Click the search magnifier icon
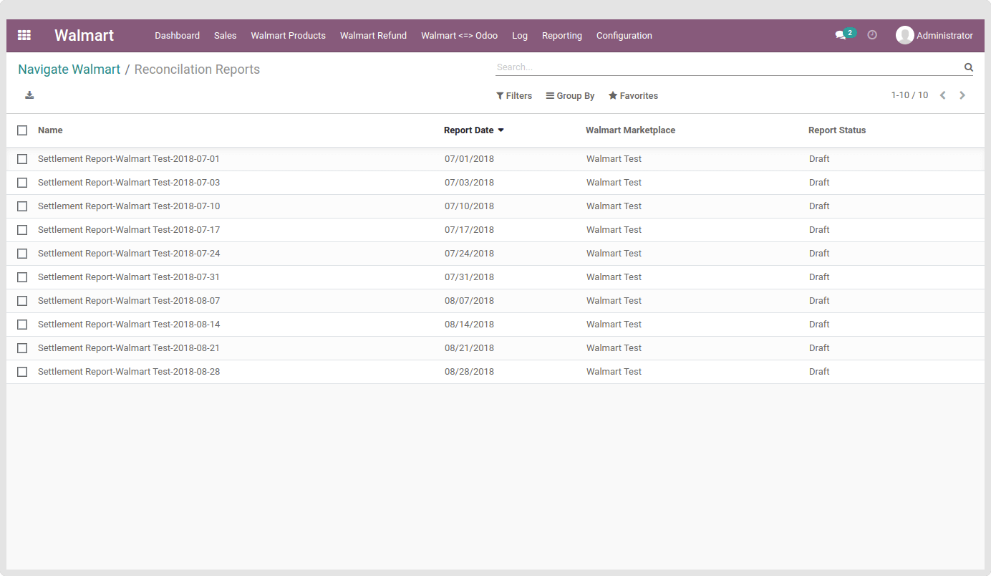The height and width of the screenshot is (576, 991). (x=968, y=67)
